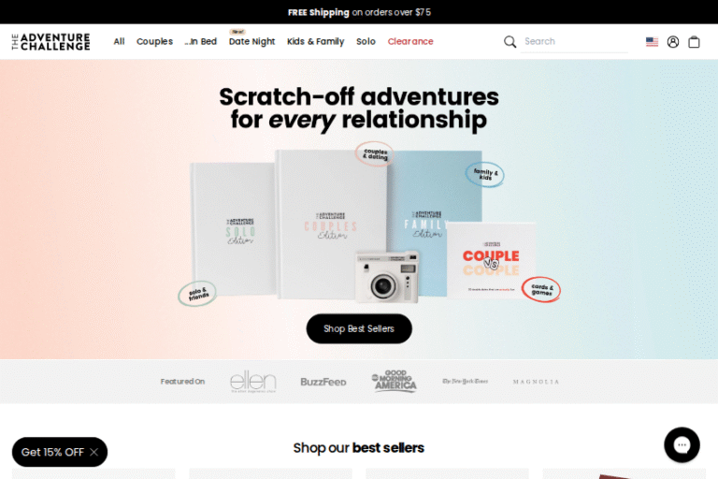Select the cards & games sticker
Viewport: 718px width, 479px height.
tap(541, 290)
